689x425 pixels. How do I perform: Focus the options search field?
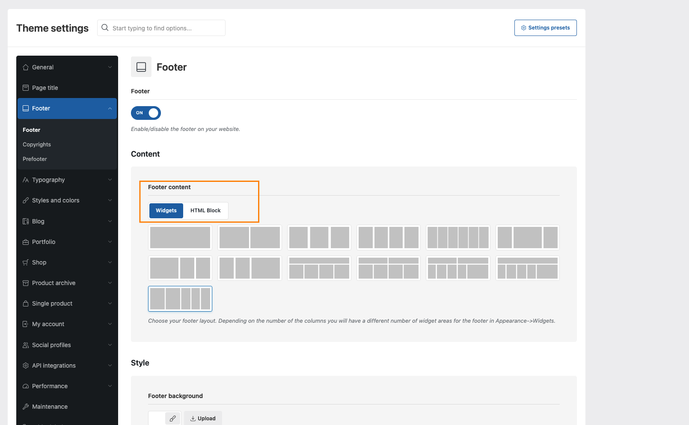coord(161,28)
